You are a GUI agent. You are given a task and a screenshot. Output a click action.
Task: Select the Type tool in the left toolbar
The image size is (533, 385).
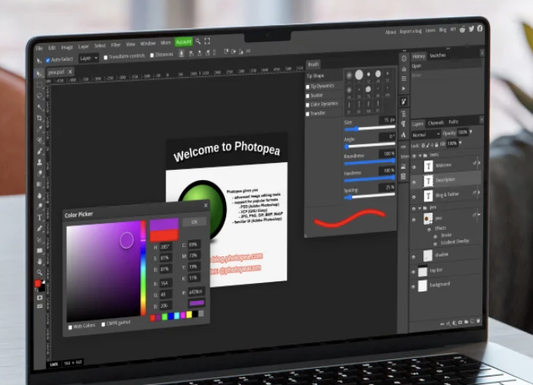(x=39, y=217)
